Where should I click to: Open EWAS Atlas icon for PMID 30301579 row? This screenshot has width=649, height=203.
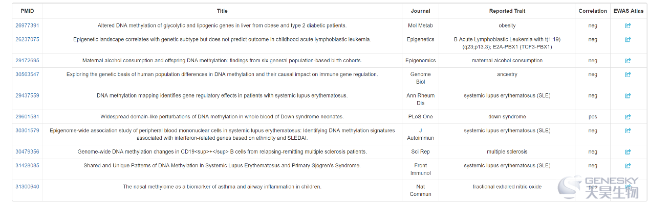pos(628,131)
